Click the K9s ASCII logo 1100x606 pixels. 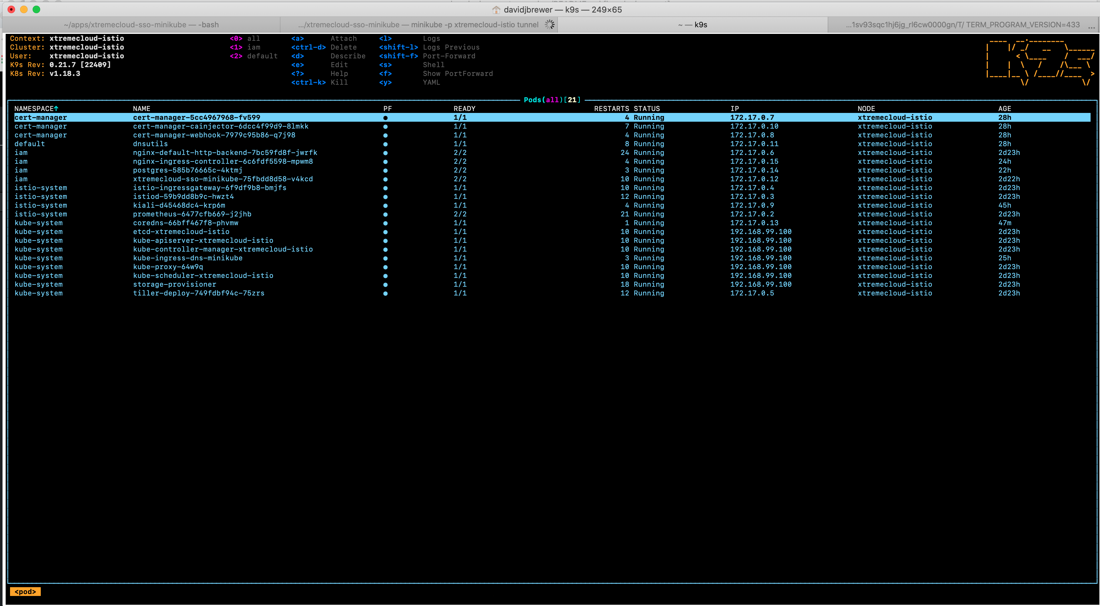pyautogui.click(x=1040, y=62)
